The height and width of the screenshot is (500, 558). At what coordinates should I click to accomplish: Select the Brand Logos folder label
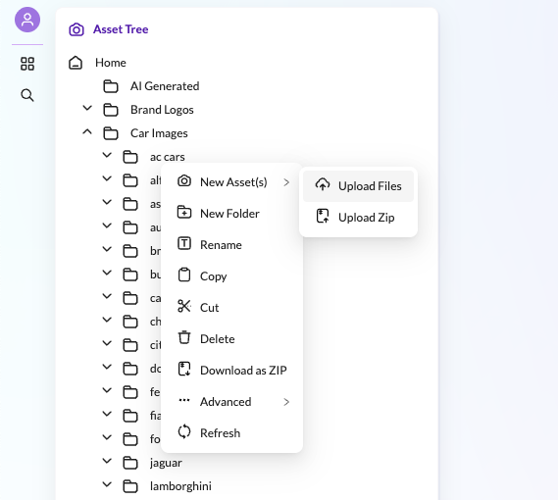click(162, 110)
